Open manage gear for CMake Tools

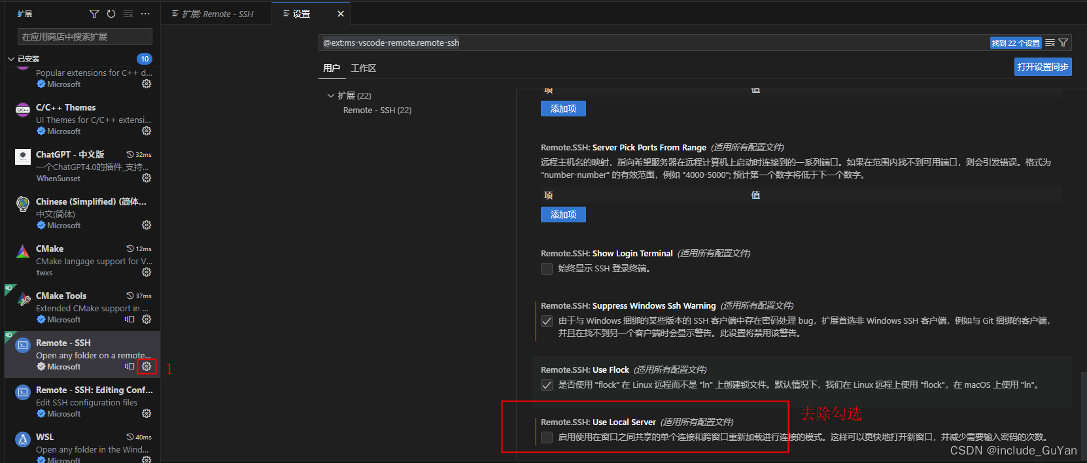click(x=147, y=319)
